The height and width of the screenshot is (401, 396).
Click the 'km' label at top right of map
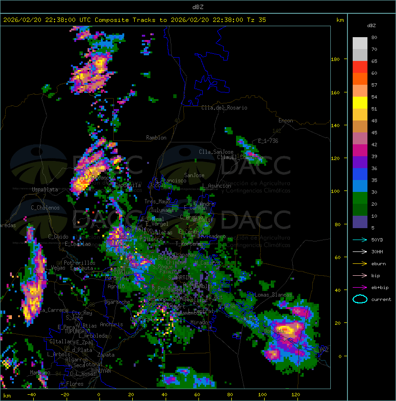340,20
